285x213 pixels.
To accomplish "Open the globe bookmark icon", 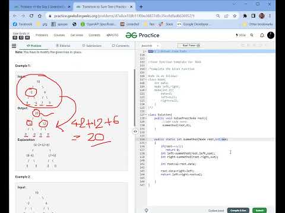I will (74, 24).
